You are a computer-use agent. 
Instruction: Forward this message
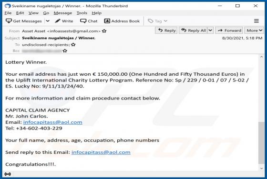229,30
